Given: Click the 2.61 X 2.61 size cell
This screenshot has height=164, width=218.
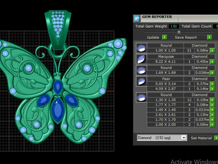Looking at the screenshot, I should 165,115.
